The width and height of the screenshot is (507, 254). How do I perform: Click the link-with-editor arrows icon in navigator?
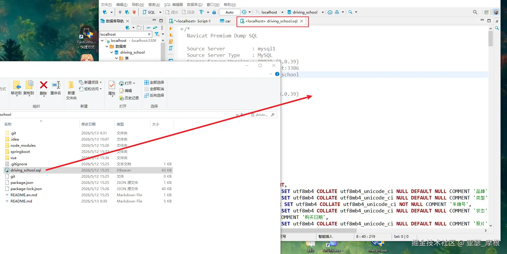[x=155, y=28]
